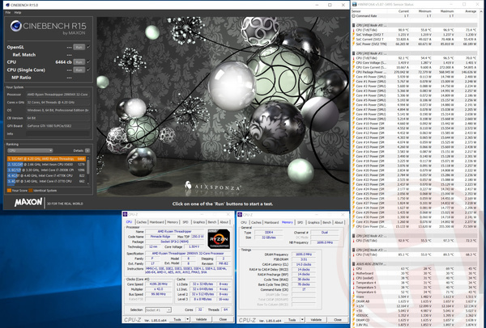Click the MAXON logo
Viewport: 486px width, 328px height.
(28, 203)
